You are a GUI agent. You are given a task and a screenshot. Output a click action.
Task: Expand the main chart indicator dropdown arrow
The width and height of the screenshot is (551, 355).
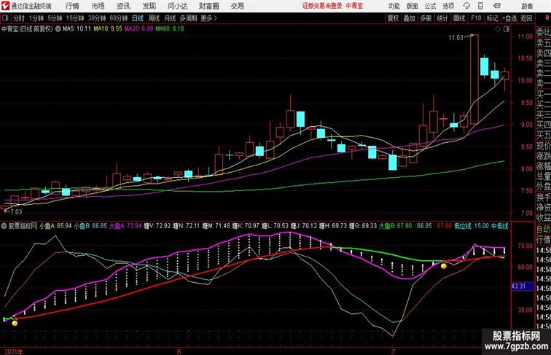coord(58,29)
